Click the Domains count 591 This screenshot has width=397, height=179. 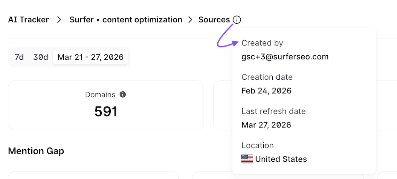(106, 111)
